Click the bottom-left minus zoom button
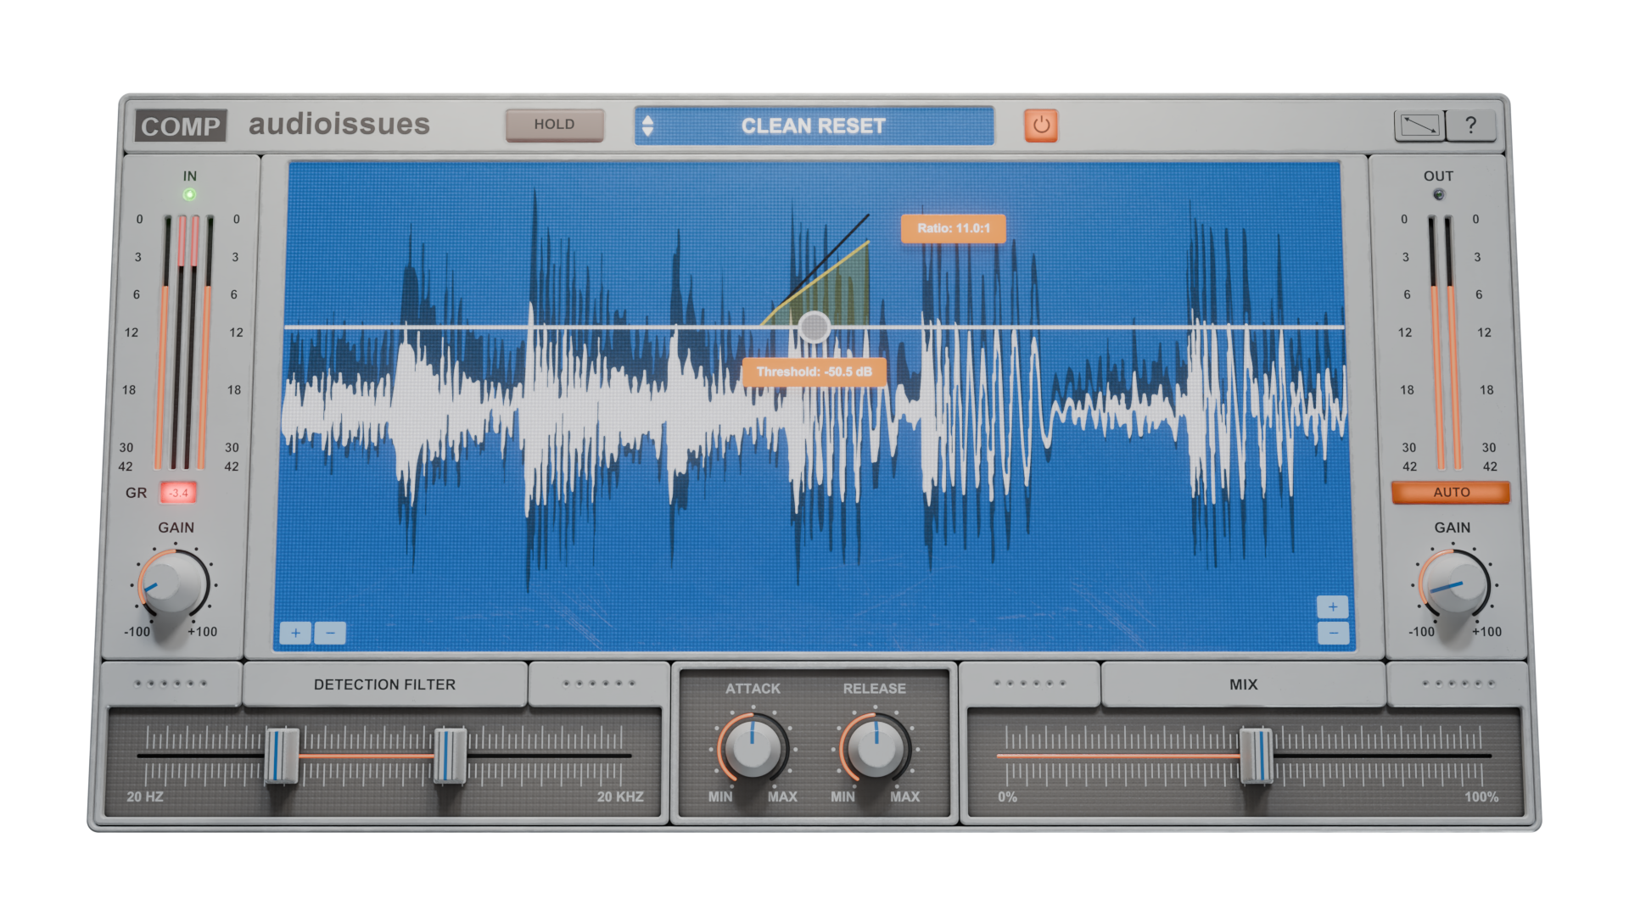This screenshot has height=916, width=1629. (x=330, y=633)
